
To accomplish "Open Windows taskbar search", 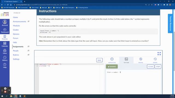I will [7, 96].
